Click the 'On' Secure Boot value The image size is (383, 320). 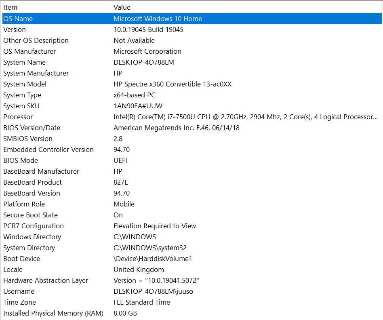click(118, 215)
